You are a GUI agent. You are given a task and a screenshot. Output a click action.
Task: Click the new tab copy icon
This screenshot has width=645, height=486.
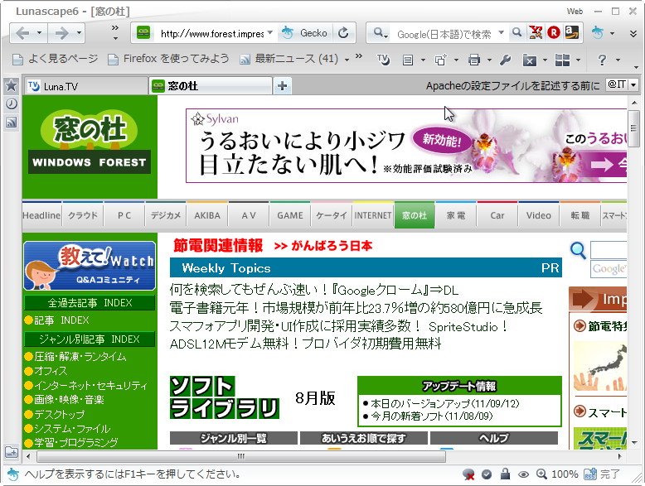click(x=440, y=60)
